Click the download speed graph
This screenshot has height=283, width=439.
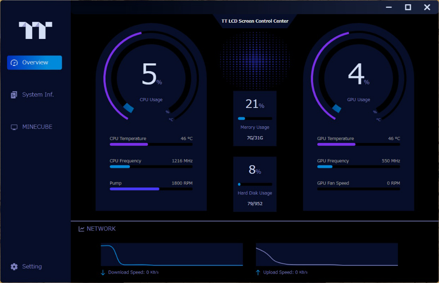tap(171, 254)
